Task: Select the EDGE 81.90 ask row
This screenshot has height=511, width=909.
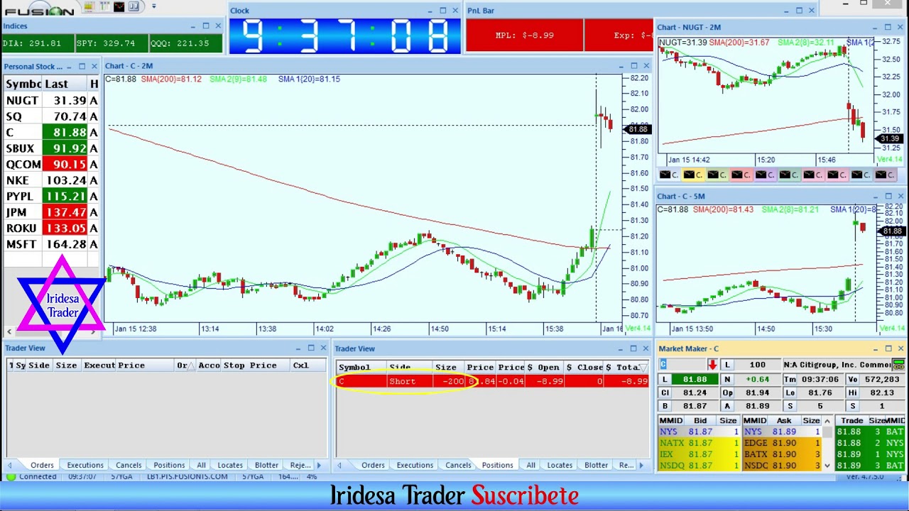Action: (x=783, y=444)
